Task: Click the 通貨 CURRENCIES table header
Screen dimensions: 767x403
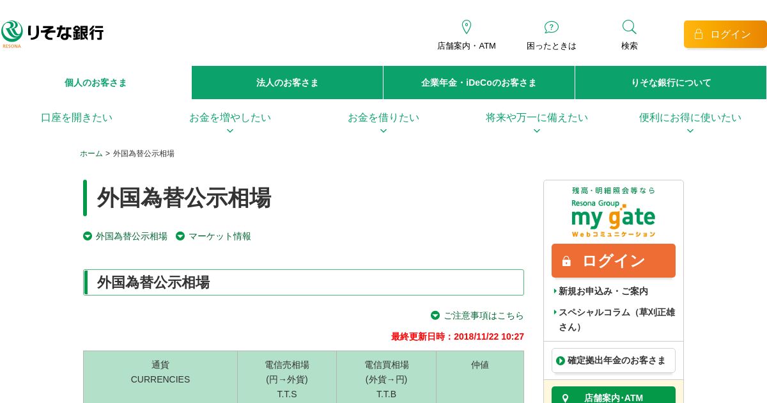Action: (x=160, y=377)
